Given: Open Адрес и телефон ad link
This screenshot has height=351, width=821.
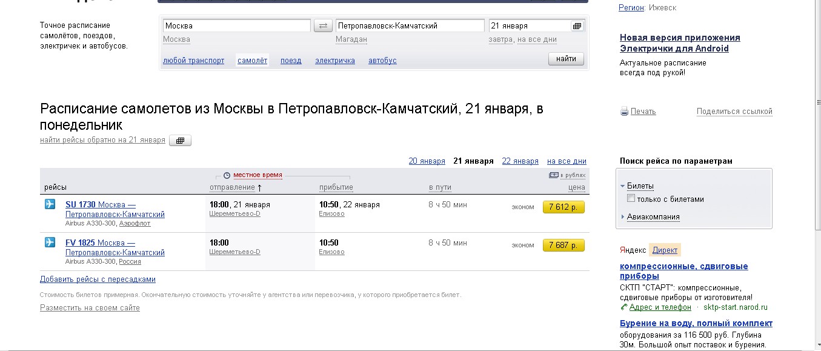Looking at the screenshot, I should click(x=660, y=307).
